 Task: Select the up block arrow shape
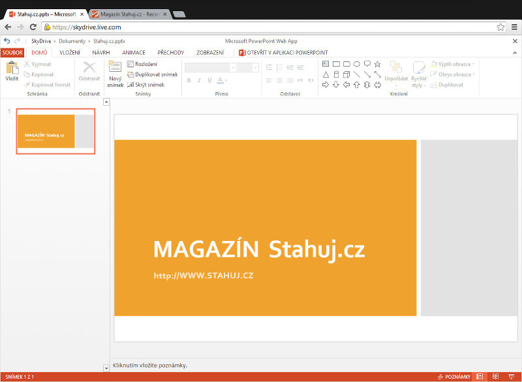coord(357,85)
